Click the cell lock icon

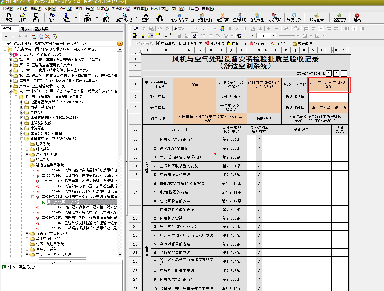point(194,36)
